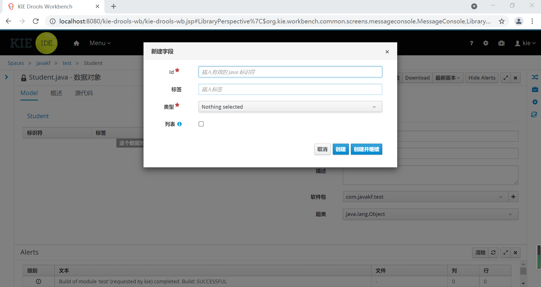Click the briefcase icon in top header

501,43
